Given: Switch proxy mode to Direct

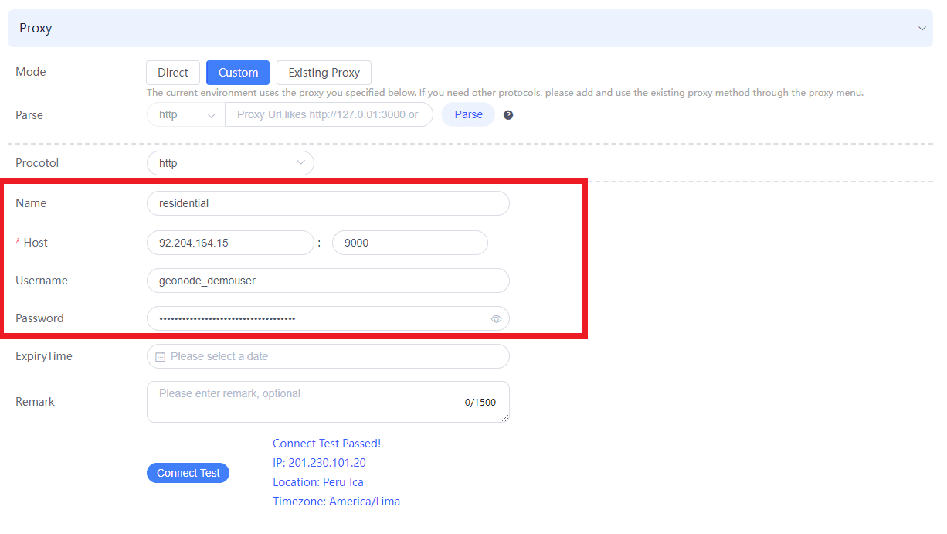Looking at the screenshot, I should (x=173, y=72).
